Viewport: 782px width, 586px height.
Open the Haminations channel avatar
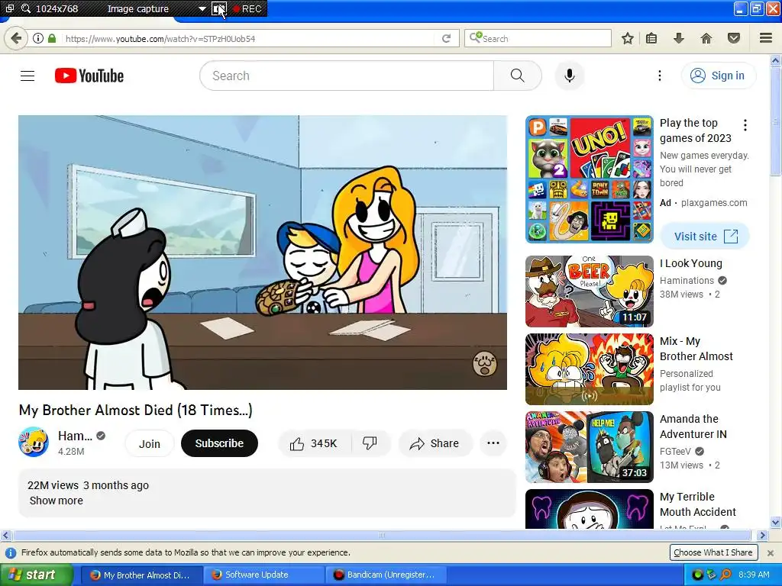coord(34,442)
